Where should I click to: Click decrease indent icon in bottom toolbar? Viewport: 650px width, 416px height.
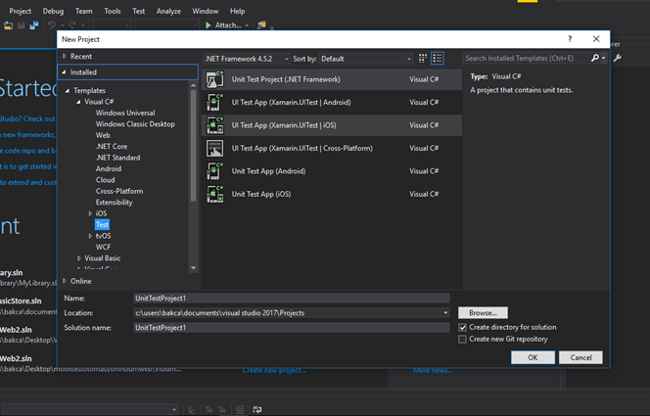(209, 409)
